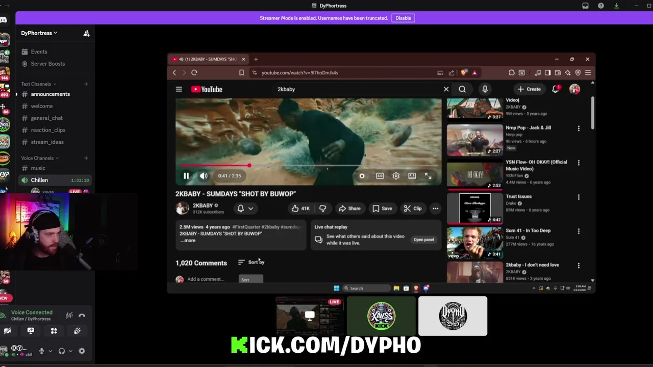Viewport: 653px width, 367px height.
Task: Toggle YouTube autoplay switch in player
Action: 362,176
